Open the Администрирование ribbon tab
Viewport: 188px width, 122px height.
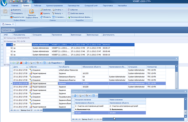(55, 6)
